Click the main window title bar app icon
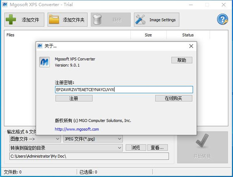 [5, 5]
